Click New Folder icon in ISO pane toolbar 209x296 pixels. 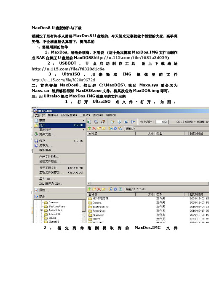99,128
